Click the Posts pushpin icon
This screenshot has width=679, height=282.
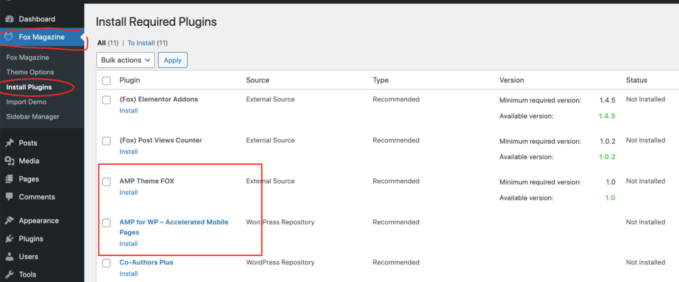(9, 143)
